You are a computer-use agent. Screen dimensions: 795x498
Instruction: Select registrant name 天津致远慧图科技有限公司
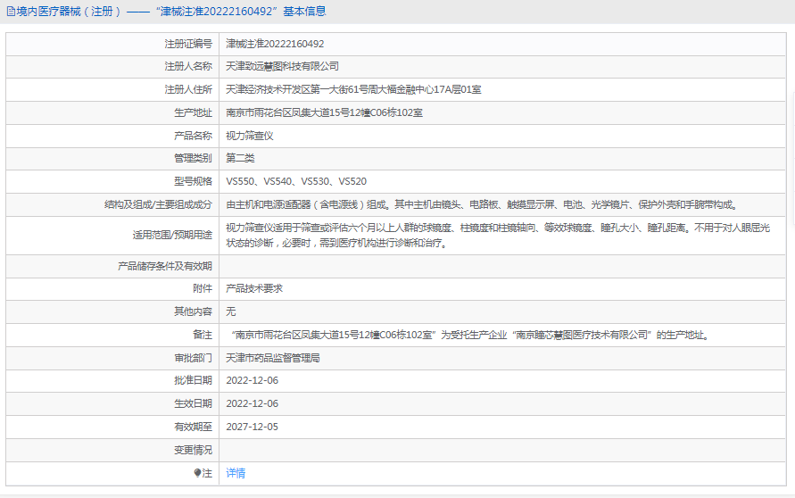pyautogui.click(x=282, y=66)
